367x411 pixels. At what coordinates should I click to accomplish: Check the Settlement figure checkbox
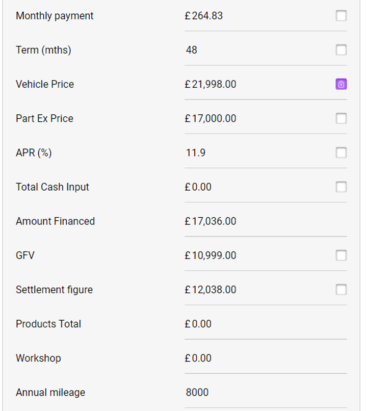point(341,289)
